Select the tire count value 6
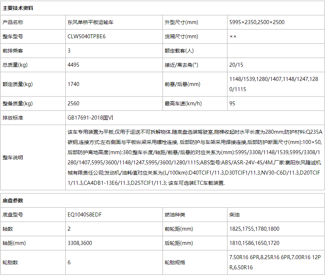 pos(69,262)
